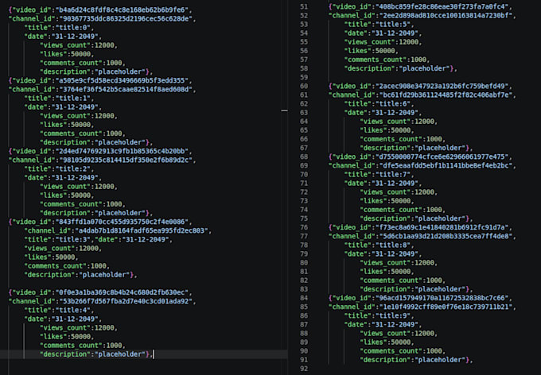Click the channel_id value starting with 1e10f499

tap(446, 307)
